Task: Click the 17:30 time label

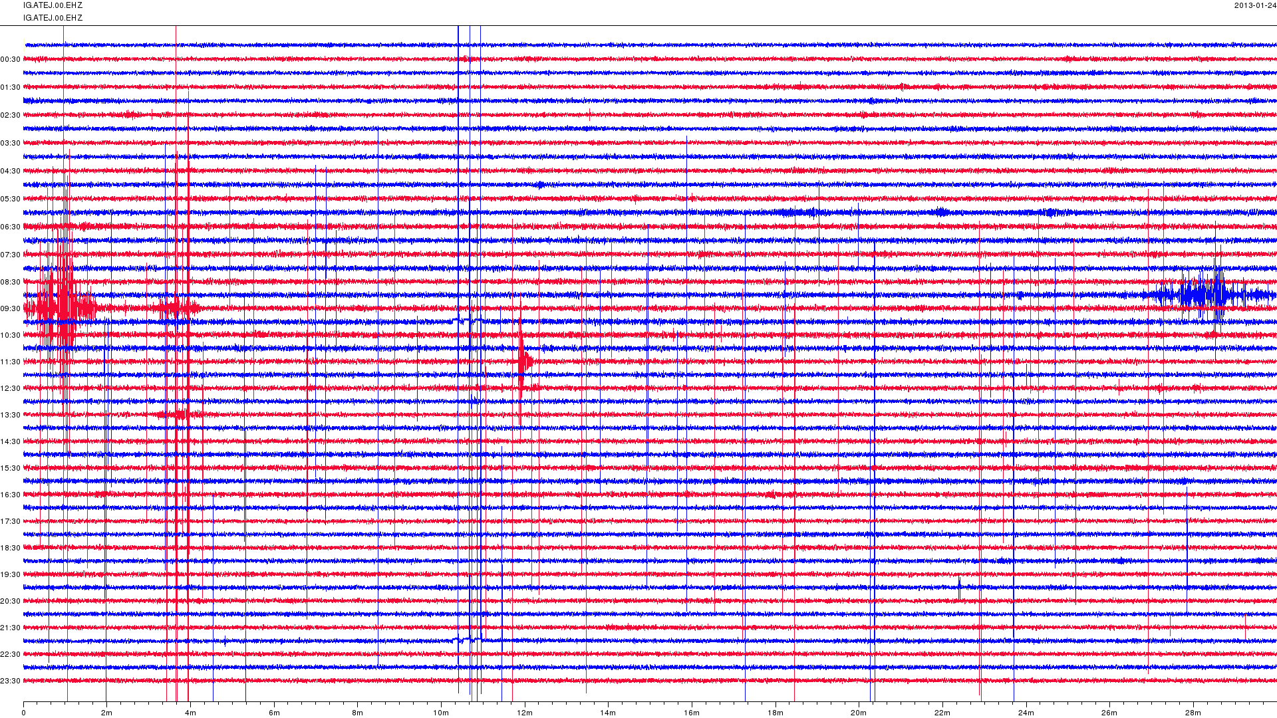Action: 10,522
